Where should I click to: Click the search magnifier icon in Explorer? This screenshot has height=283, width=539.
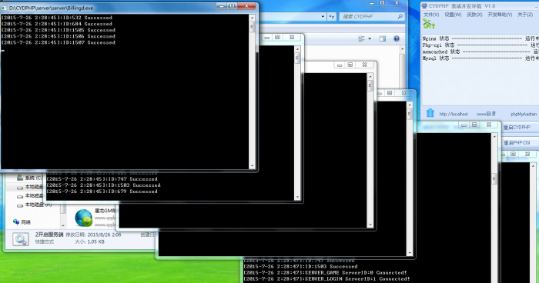point(400,16)
